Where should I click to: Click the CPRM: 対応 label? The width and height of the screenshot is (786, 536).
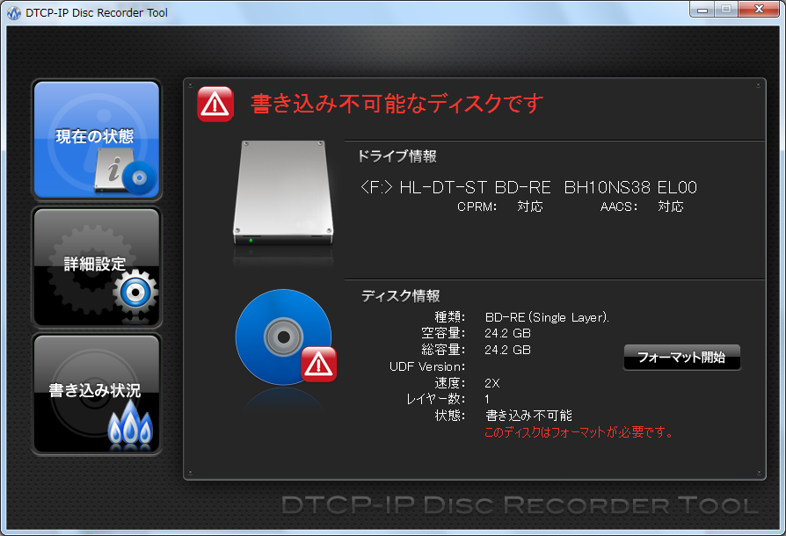click(499, 206)
